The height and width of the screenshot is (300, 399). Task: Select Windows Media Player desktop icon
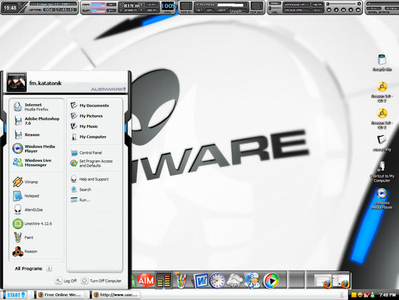click(x=382, y=198)
